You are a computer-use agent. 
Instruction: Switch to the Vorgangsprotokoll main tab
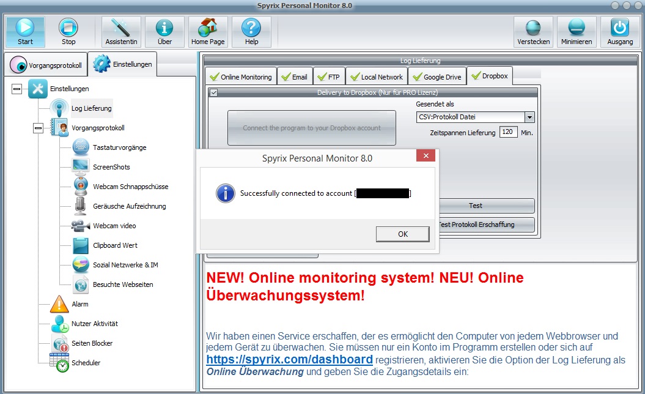[46, 65]
